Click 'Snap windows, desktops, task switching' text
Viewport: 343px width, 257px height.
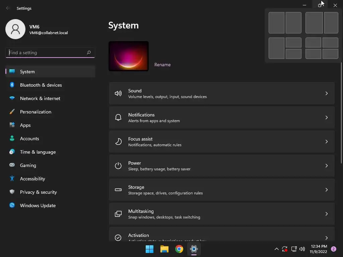click(164, 217)
